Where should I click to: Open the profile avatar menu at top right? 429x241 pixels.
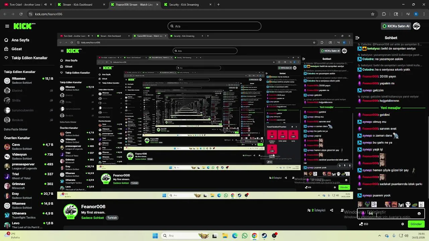(417, 26)
